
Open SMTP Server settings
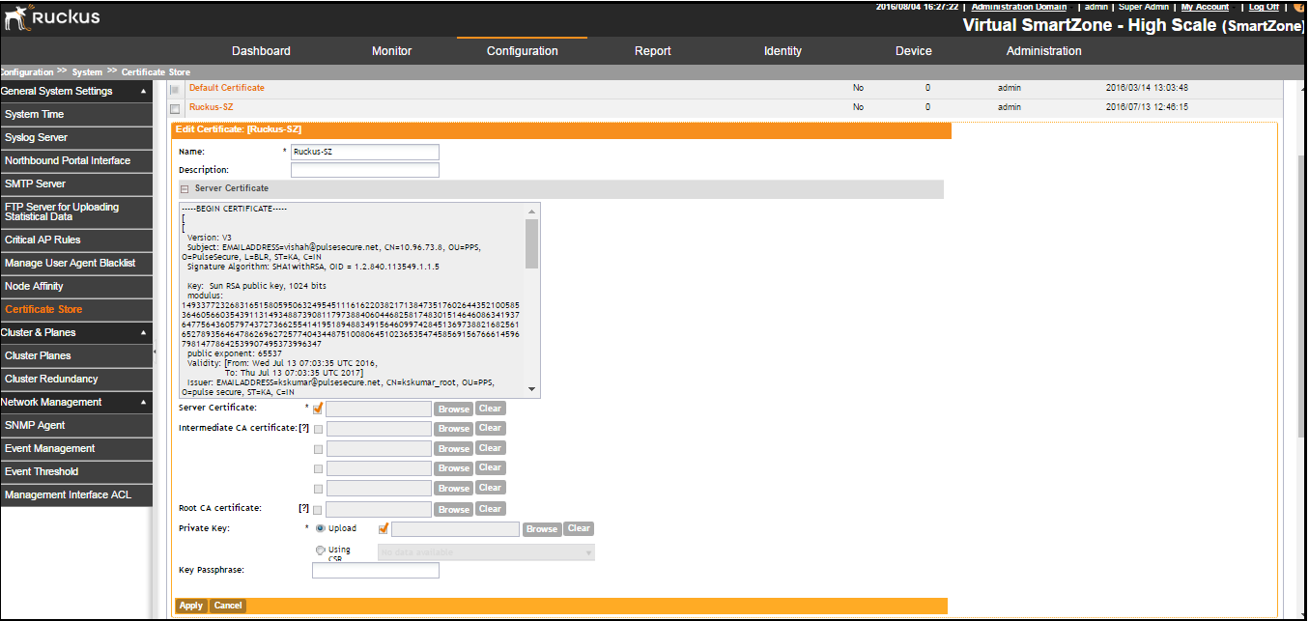76,183
